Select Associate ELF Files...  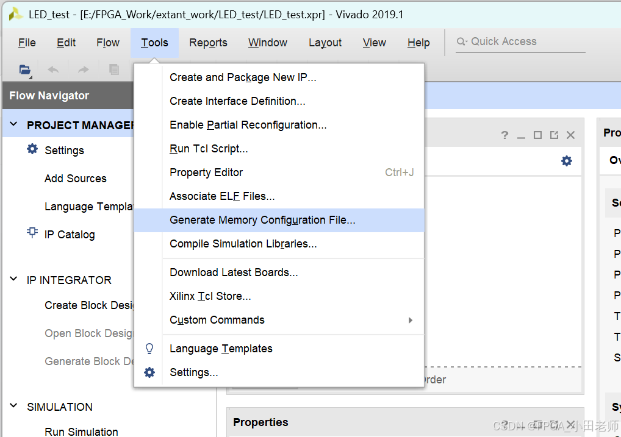279,196
